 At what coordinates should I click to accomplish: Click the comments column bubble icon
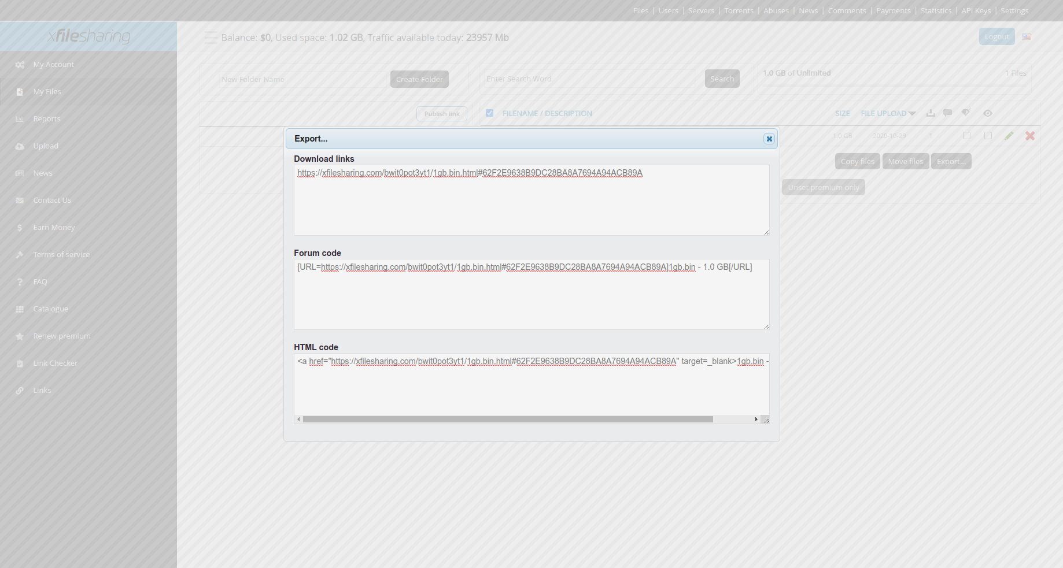(x=947, y=113)
